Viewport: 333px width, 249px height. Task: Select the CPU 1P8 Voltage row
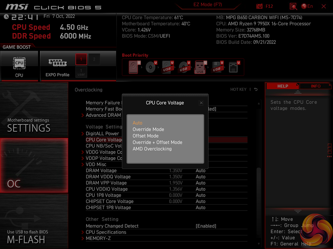pyautogui.click(x=167, y=195)
